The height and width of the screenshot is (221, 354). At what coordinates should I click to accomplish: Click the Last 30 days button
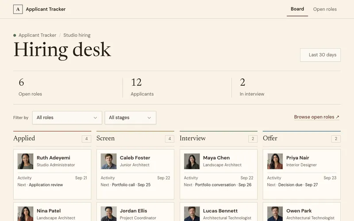coord(320,55)
